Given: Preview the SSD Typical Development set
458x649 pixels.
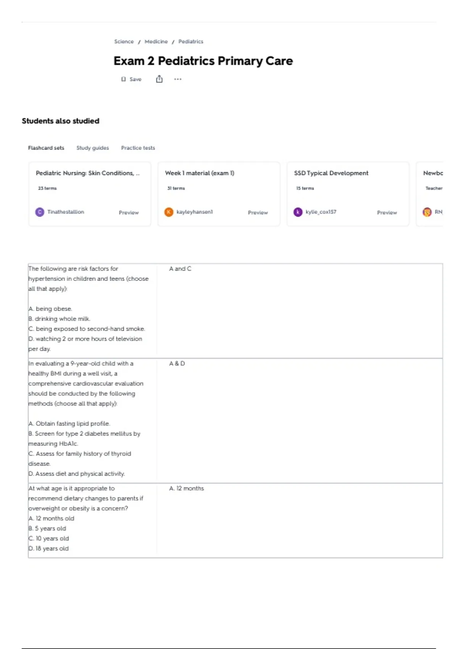Looking at the screenshot, I should tap(387, 213).
